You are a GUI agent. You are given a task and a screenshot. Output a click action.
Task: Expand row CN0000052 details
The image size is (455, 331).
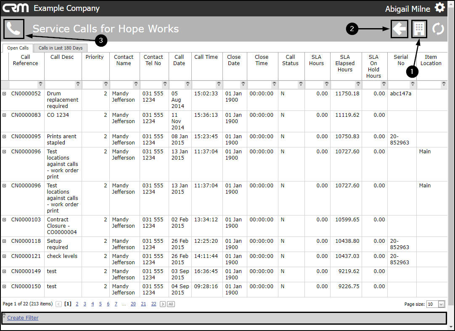pos(4,94)
